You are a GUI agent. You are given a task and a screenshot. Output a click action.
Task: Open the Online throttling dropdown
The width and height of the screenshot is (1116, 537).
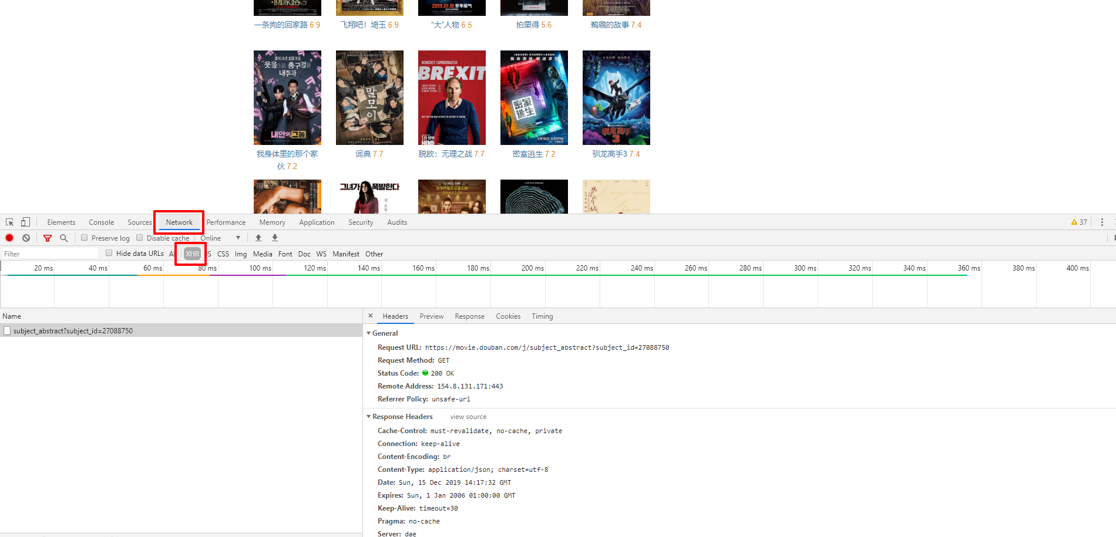[220, 238]
